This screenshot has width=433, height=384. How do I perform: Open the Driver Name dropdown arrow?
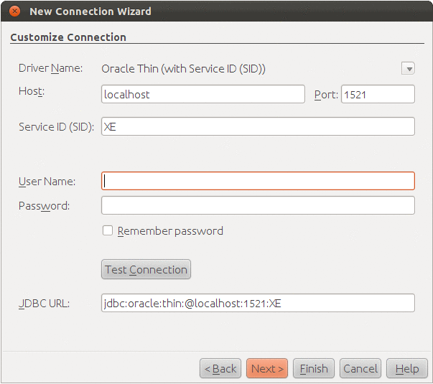click(x=409, y=69)
